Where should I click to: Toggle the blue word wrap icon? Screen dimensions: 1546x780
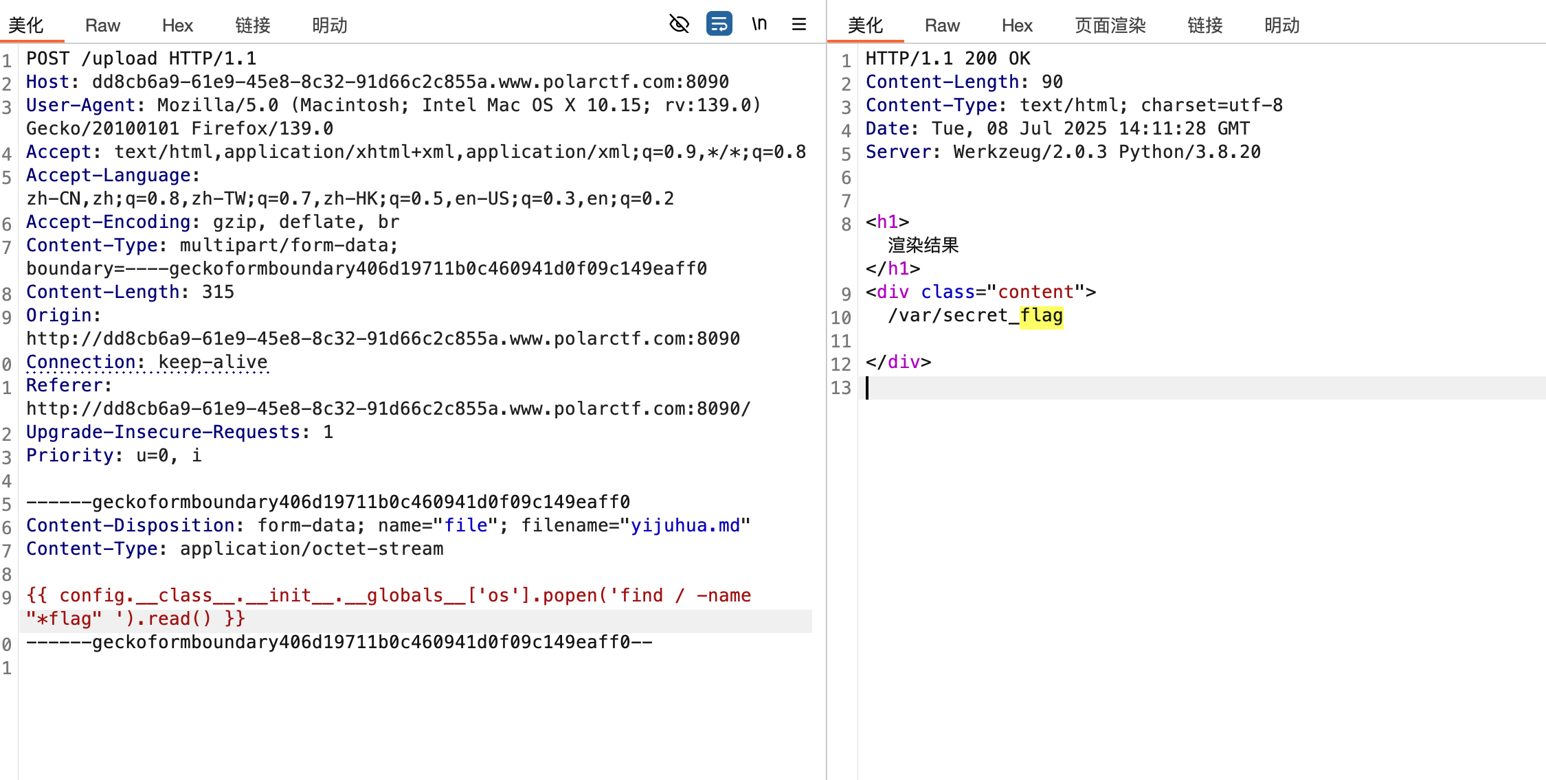719,24
